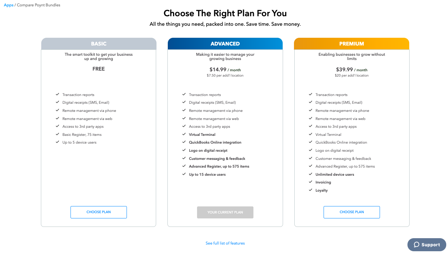
Task: Click checkmark beside QuickBooks Online integration in Advanced
Action: pos(184,142)
